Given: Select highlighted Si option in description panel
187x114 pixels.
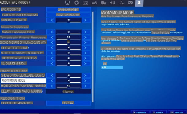Looking at the screenshot, I should tap(112, 67).
